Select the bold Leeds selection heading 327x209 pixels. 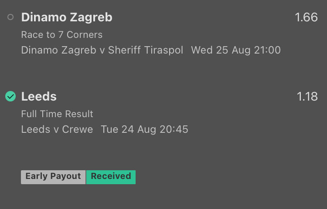tap(39, 96)
